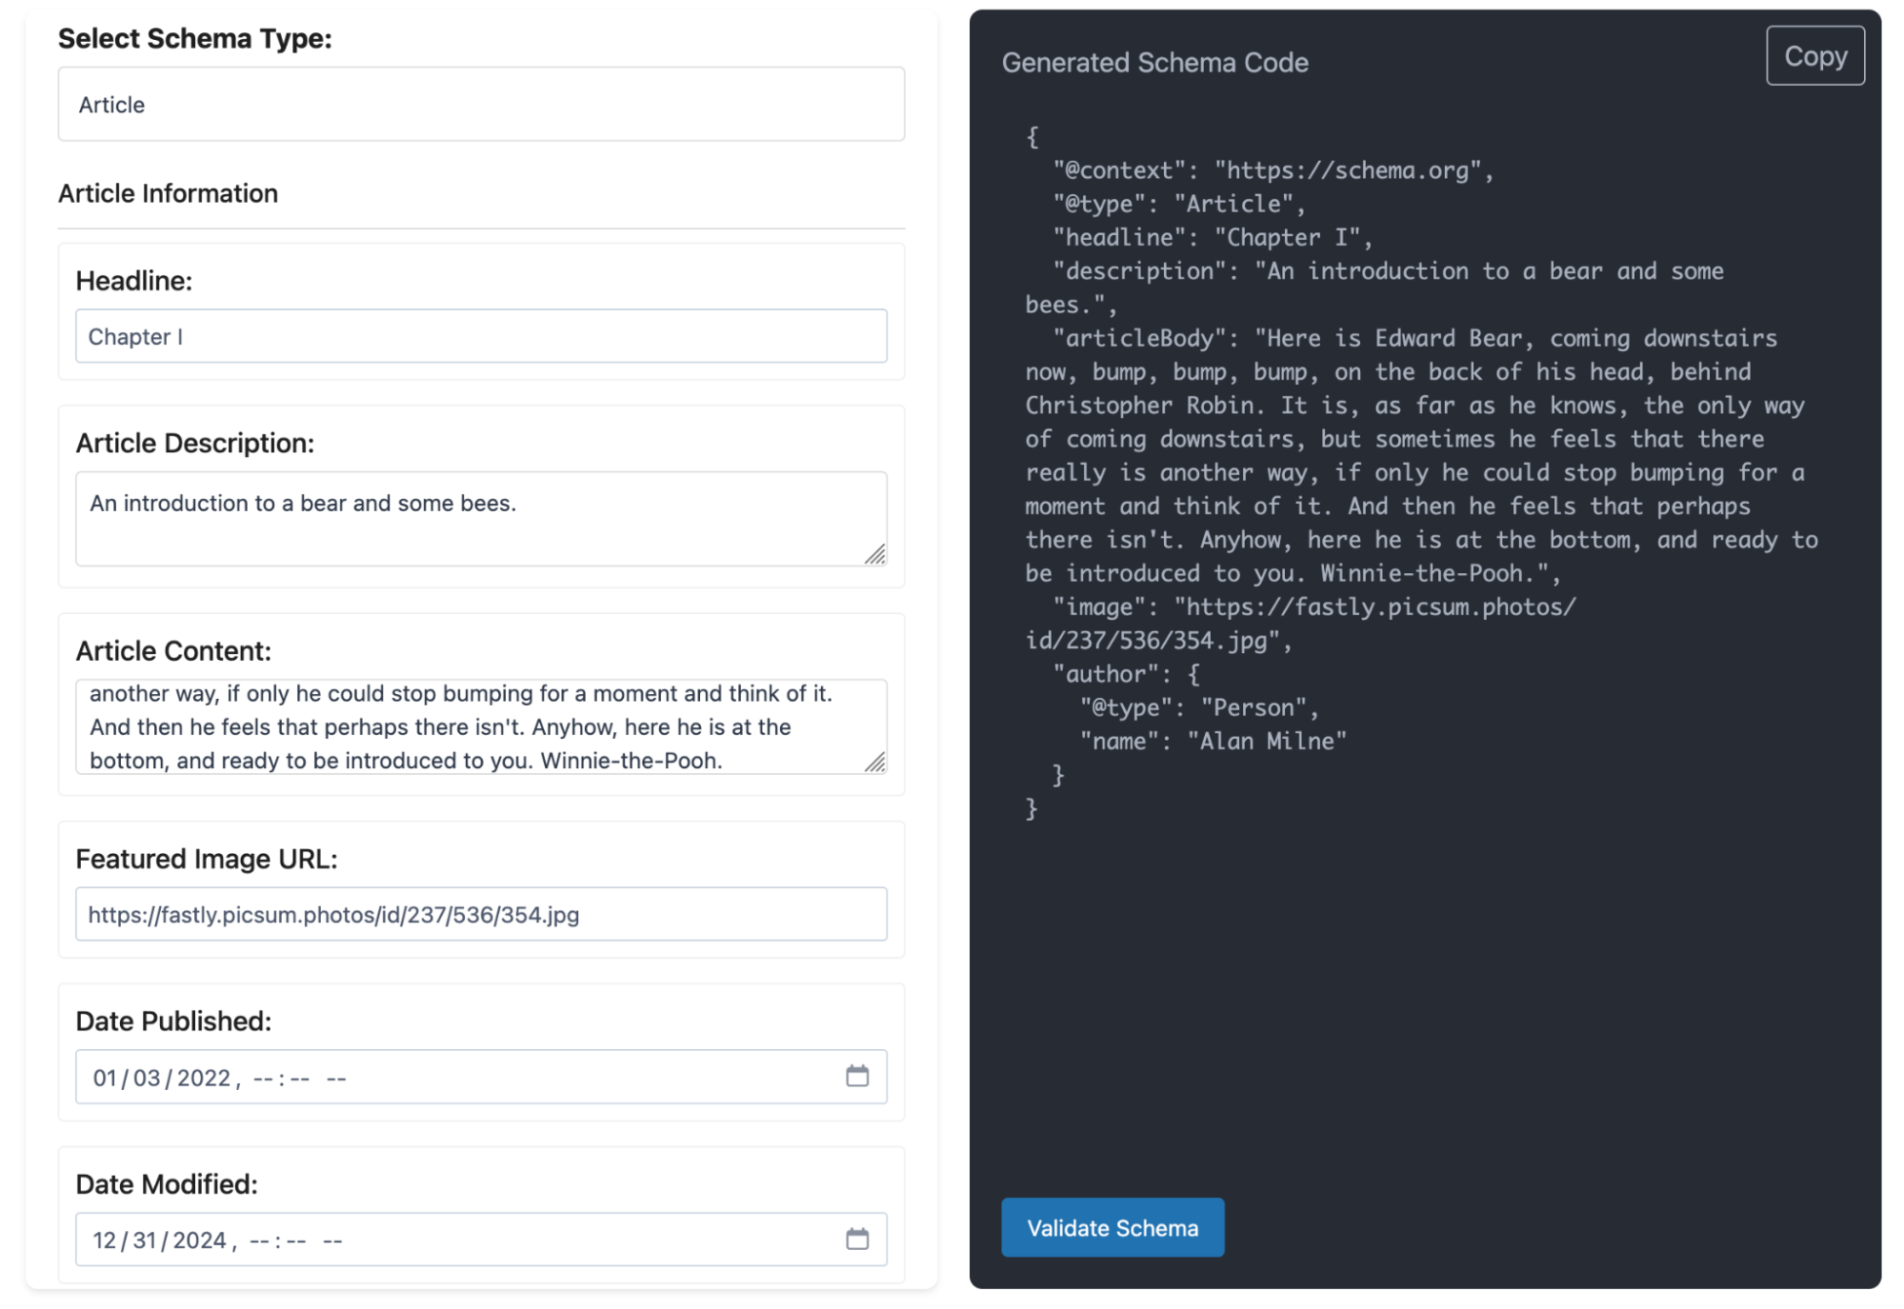Focus the Headline input field
Image resolution: width=1904 pixels, height=1309 pixels.
(481, 336)
